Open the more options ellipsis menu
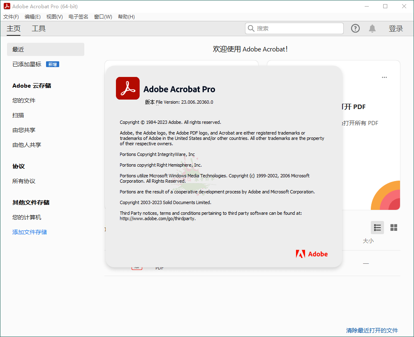 pos(384,77)
